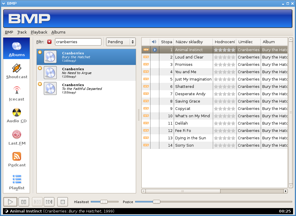Click the To the Faithful Departed CD cover
Screen dimensions: 296x216
point(50,88)
